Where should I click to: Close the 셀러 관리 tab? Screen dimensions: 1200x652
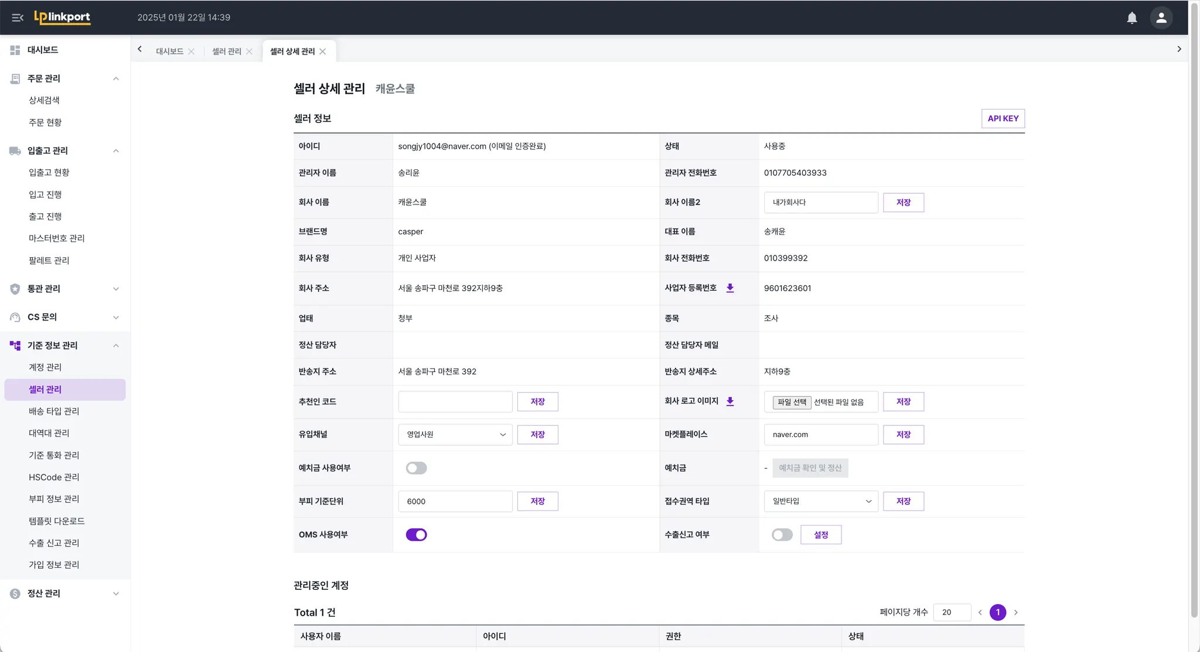(x=250, y=52)
